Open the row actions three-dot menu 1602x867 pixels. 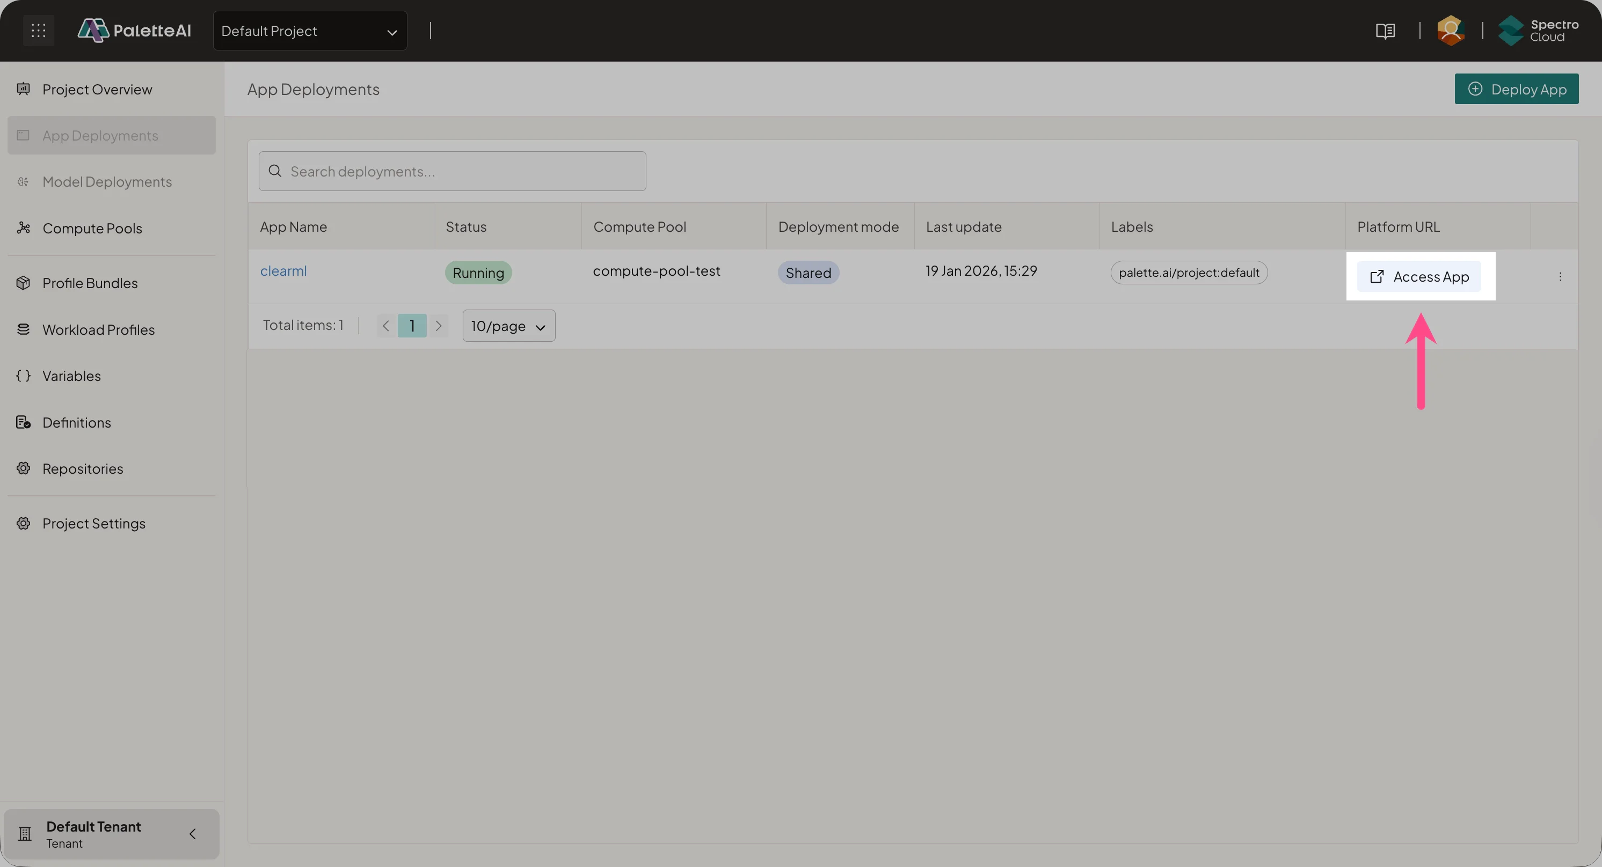(x=1561, y=276)
